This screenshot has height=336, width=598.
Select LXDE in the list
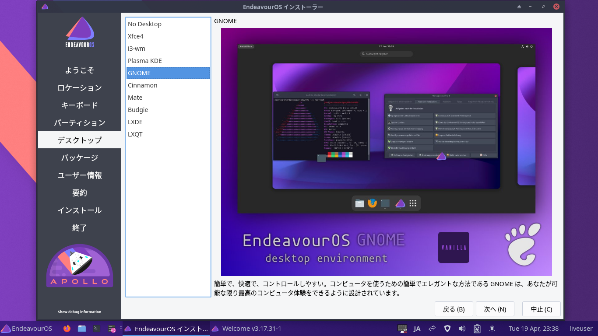click(x=168, y=122)
